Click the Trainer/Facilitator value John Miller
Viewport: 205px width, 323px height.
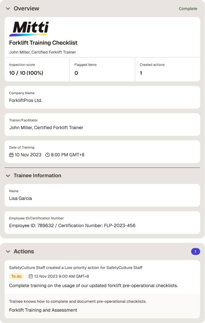tap(46, 127)
